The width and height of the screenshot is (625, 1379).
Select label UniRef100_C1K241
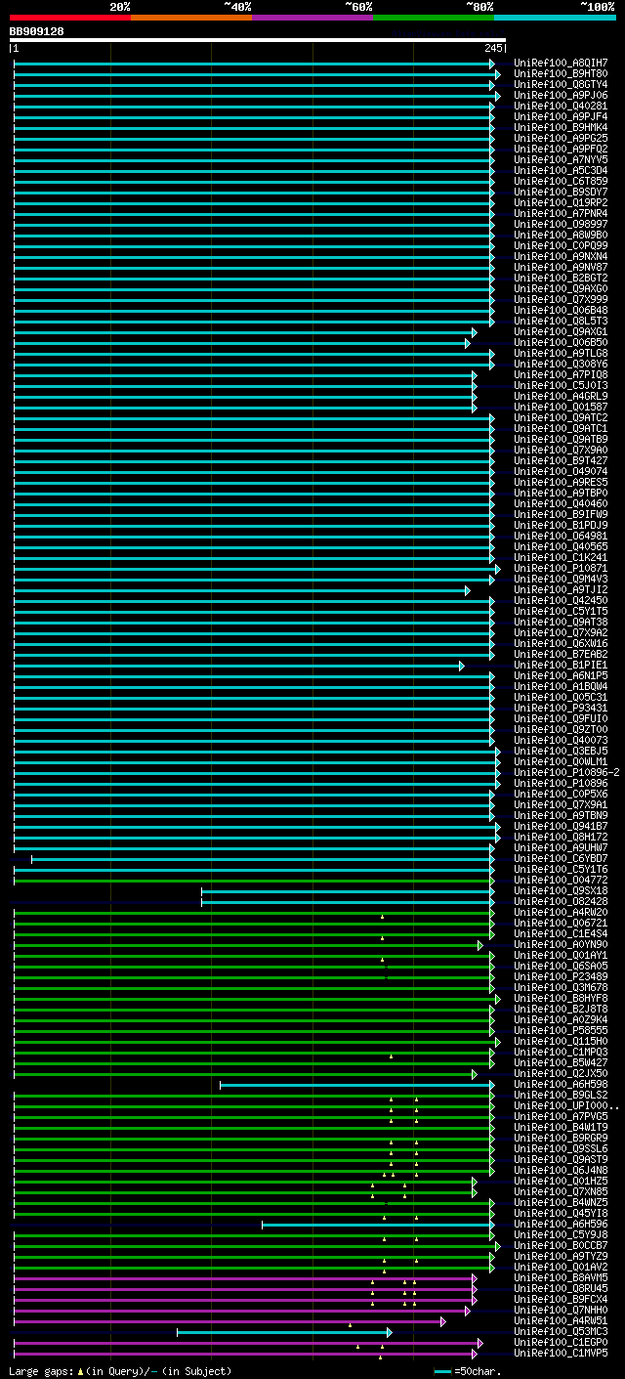pyautogui.click(x=561, y=557)
